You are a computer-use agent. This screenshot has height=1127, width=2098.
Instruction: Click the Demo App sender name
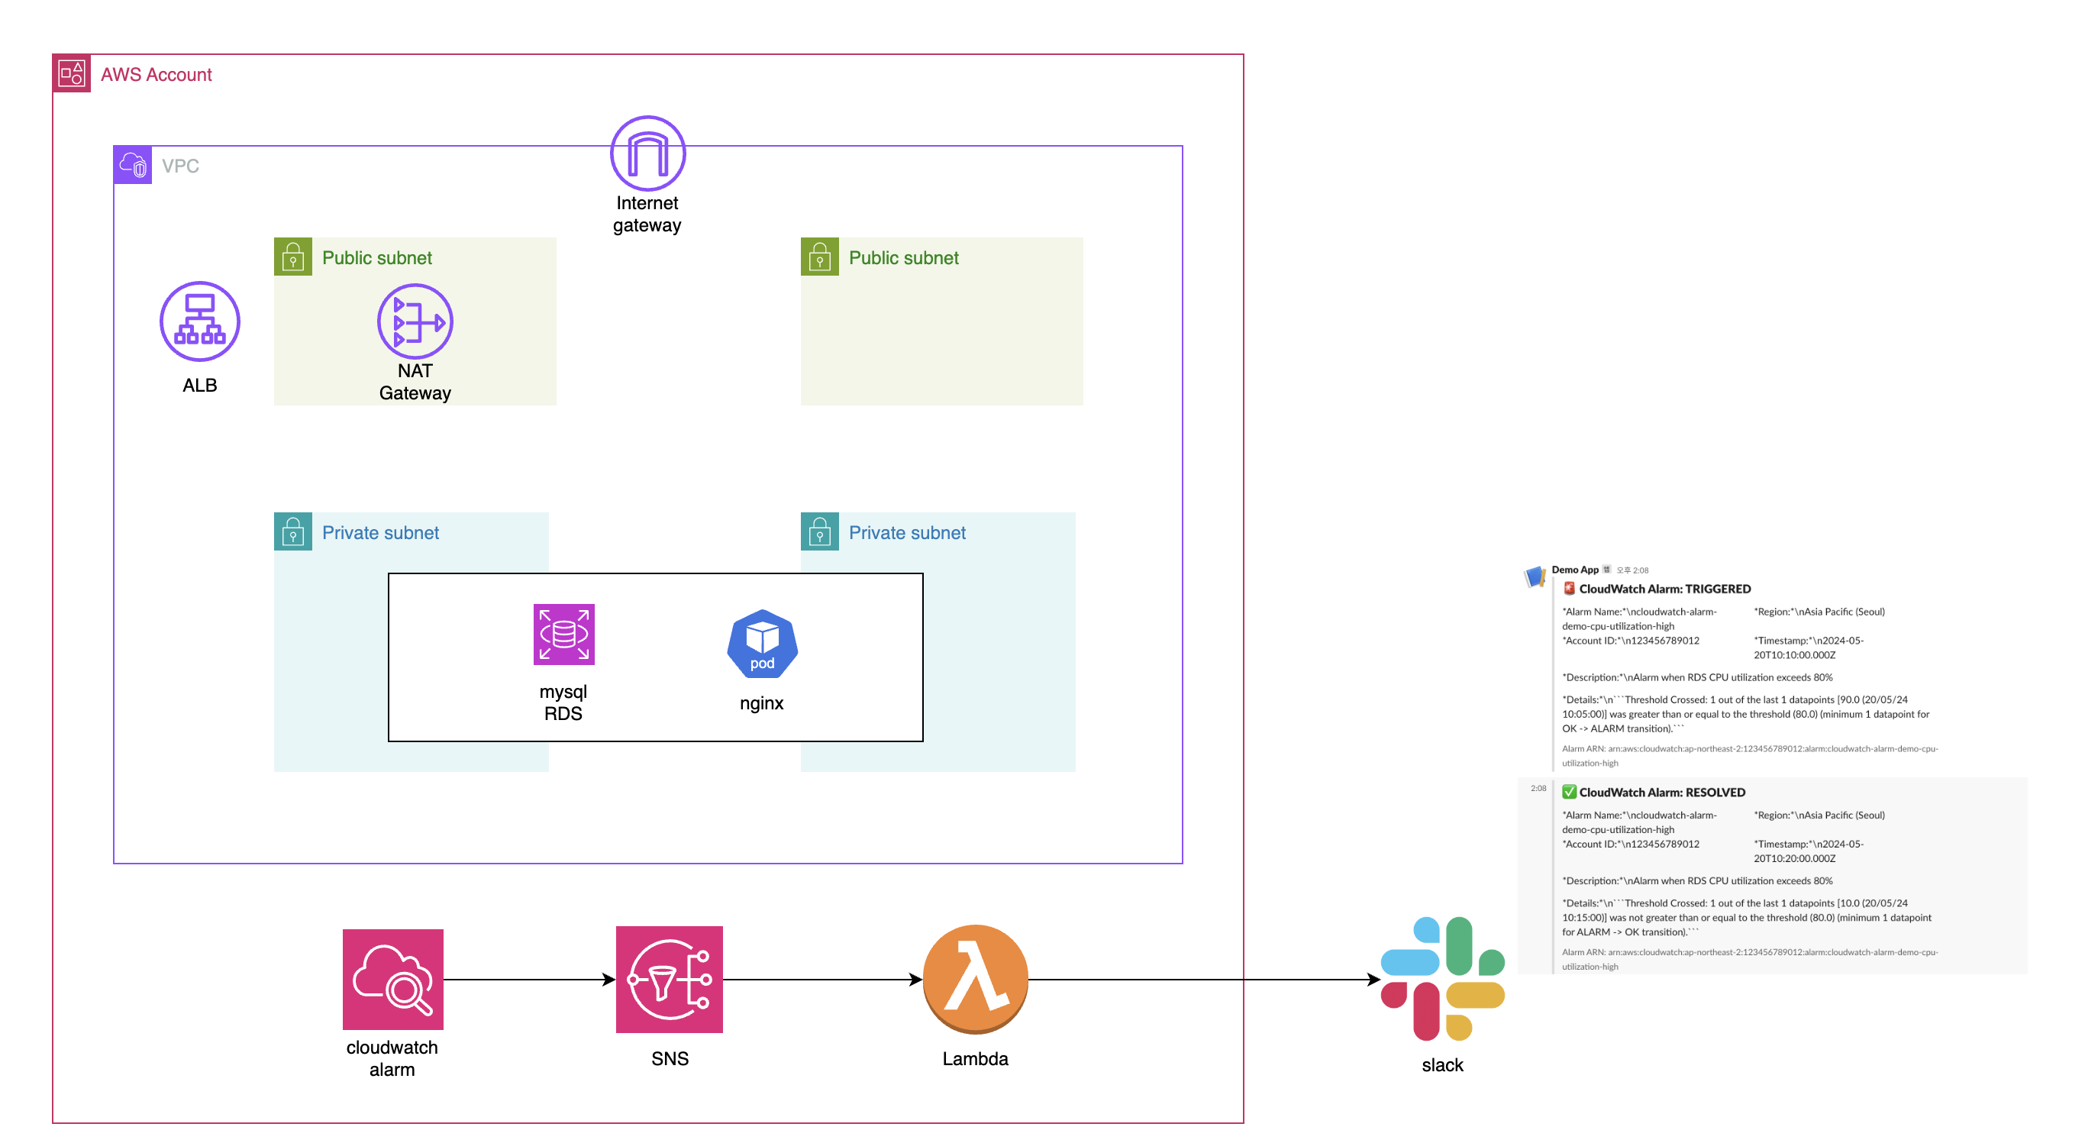click(1574, 570)
